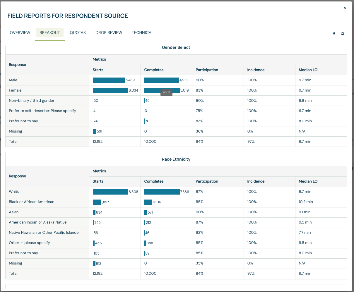Select the 'Race Ethnicity' table title

176,159
